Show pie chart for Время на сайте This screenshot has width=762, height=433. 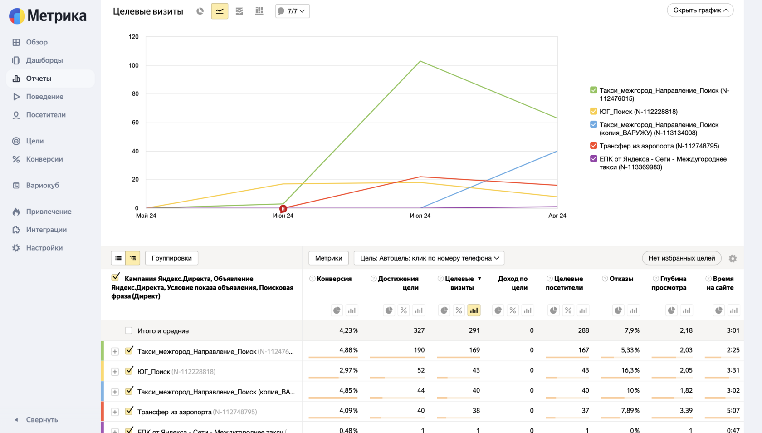click(x=719, y=310)
